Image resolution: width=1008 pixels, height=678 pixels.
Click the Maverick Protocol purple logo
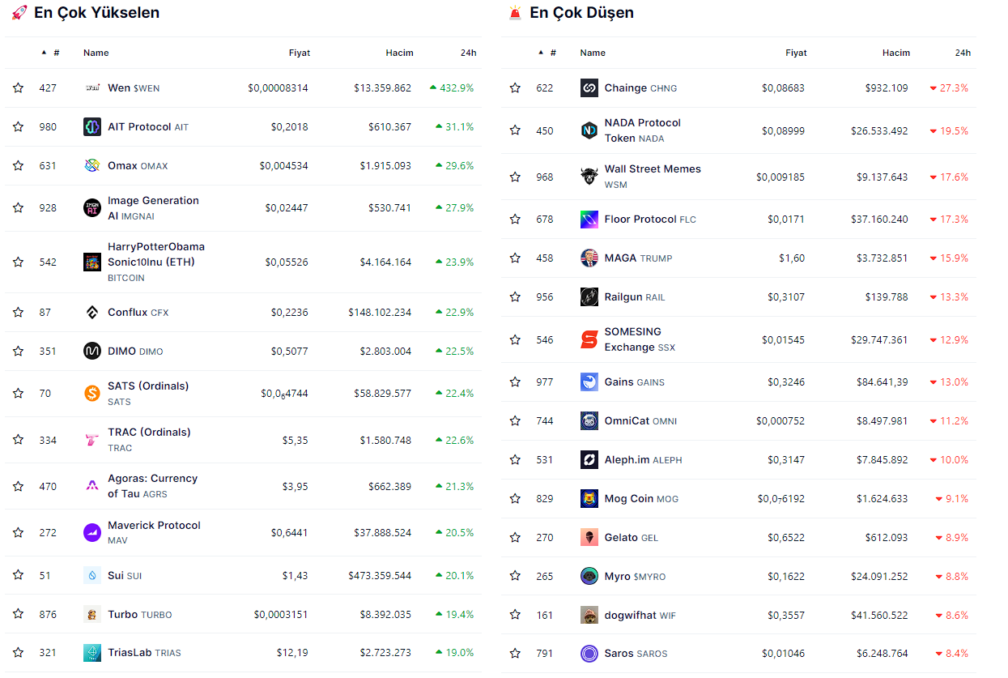coord(92,533)
